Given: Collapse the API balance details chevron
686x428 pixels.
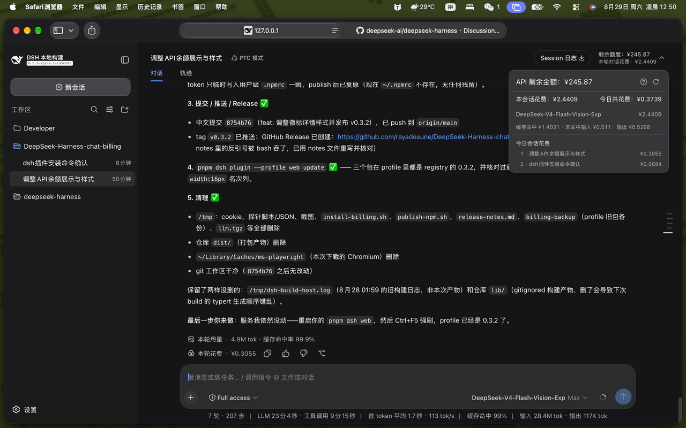Looking at the screenshot, I should tap(662, 58).
